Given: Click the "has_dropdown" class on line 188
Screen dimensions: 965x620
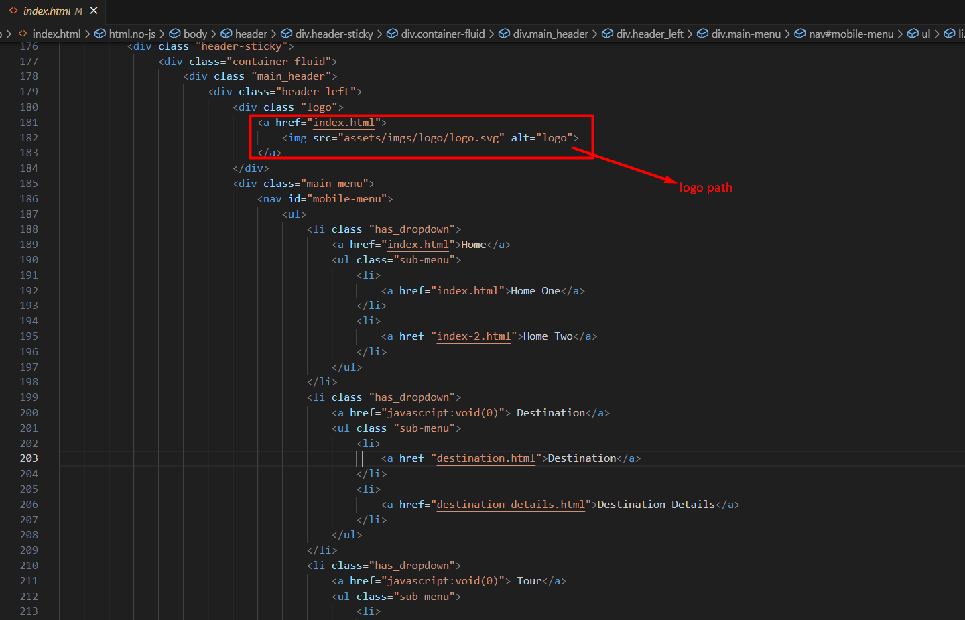Looking at the screenshot, I should point(412,229).
